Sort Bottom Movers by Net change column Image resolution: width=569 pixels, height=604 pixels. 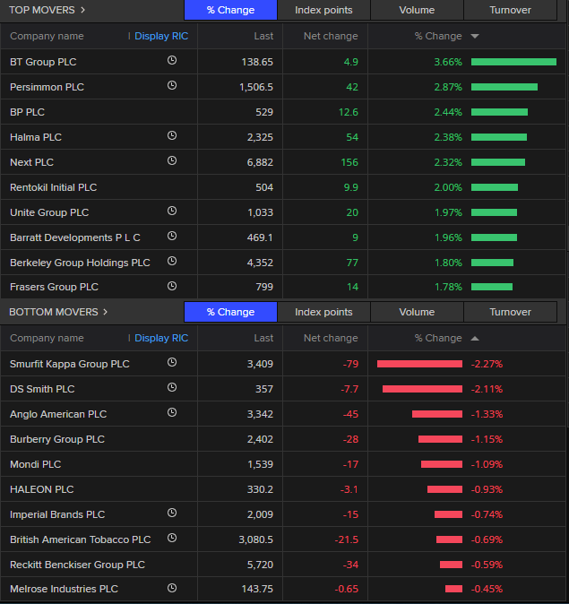point(331,338)
